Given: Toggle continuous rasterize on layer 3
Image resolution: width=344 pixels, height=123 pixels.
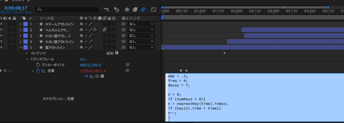Looking at the screenshot, I should click(x=86, y=35).
